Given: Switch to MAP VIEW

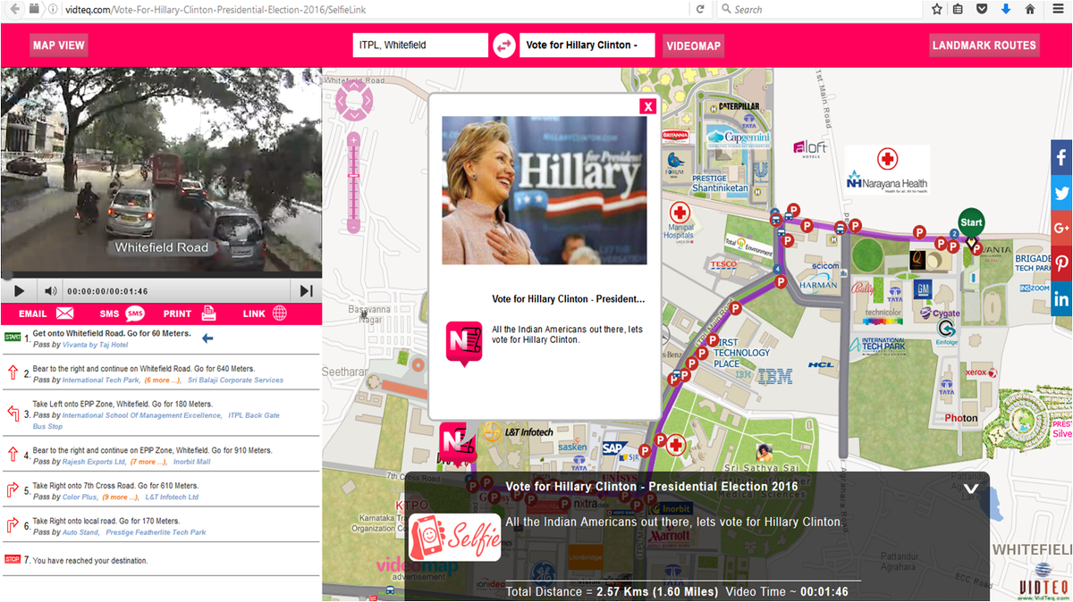Looking at the screenshot, I should point(58,45).
